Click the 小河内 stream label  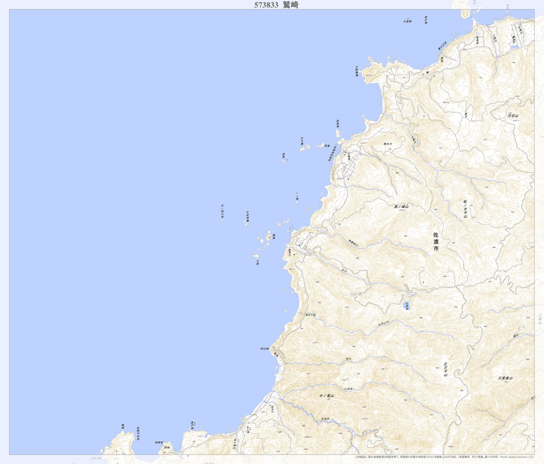tap(348, 389)
